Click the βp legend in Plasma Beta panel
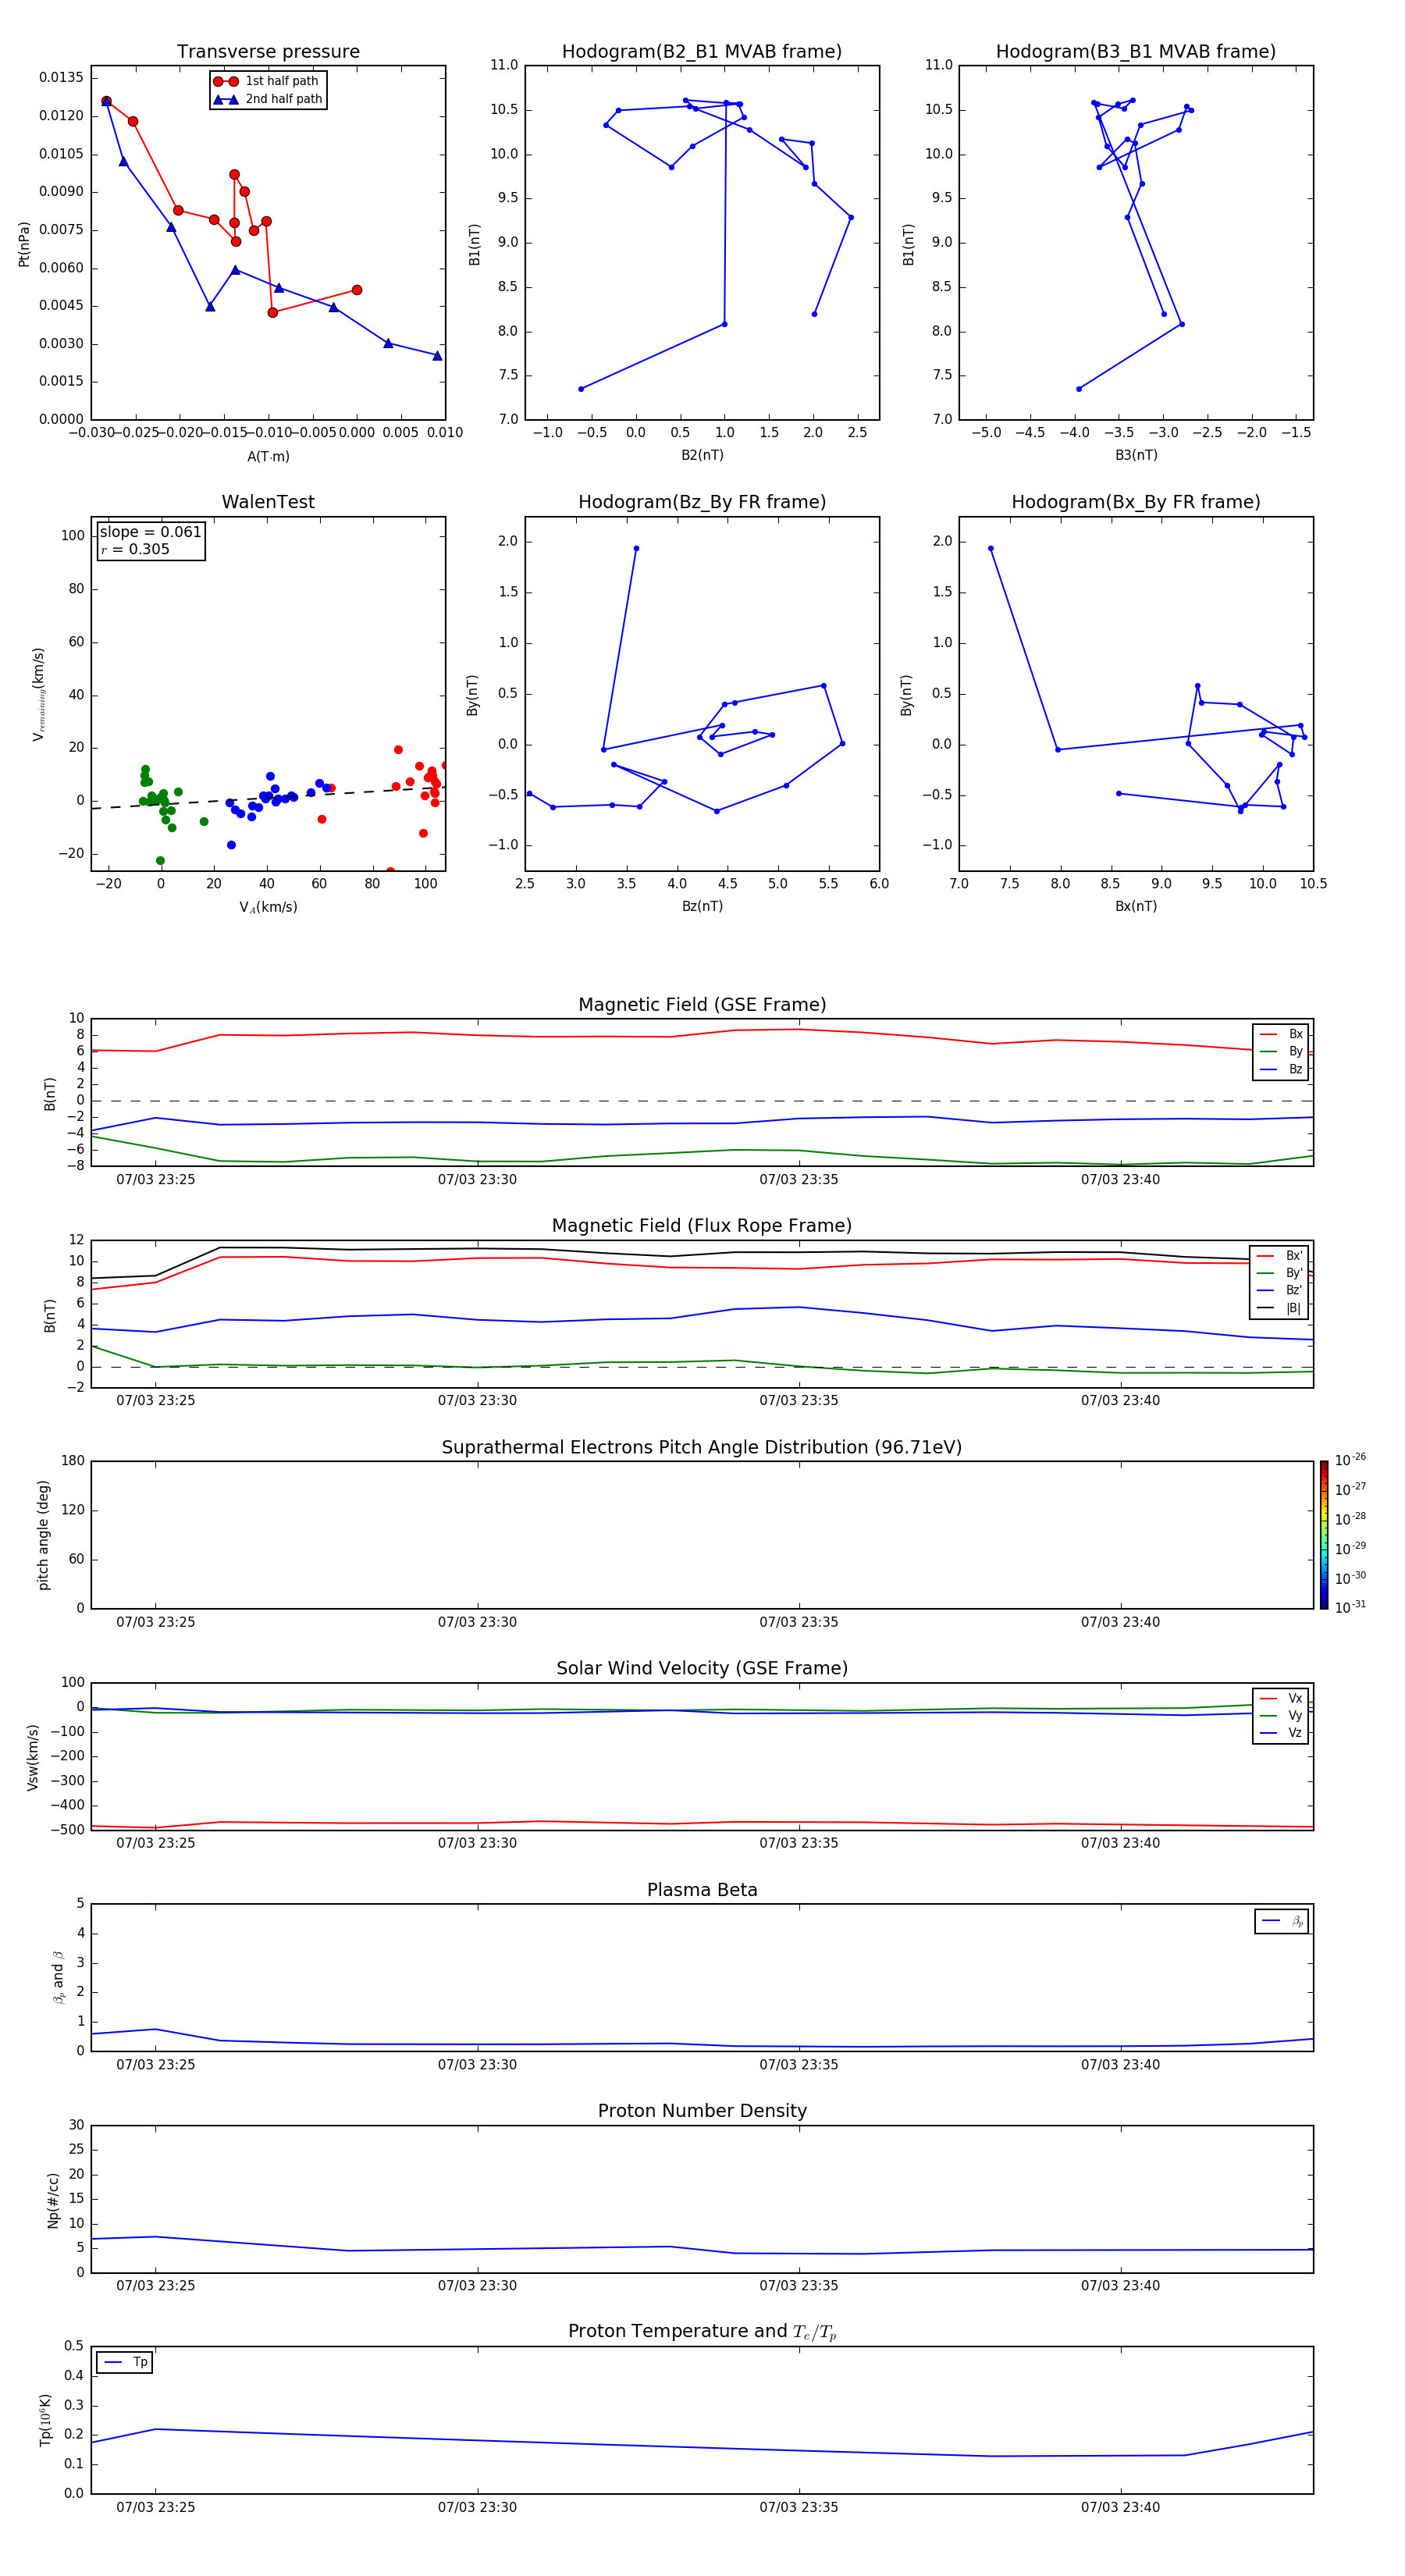 click(1282, 1921)
